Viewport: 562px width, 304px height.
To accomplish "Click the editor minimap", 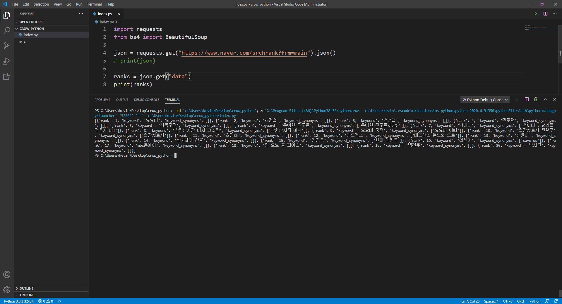I will 541,28.
